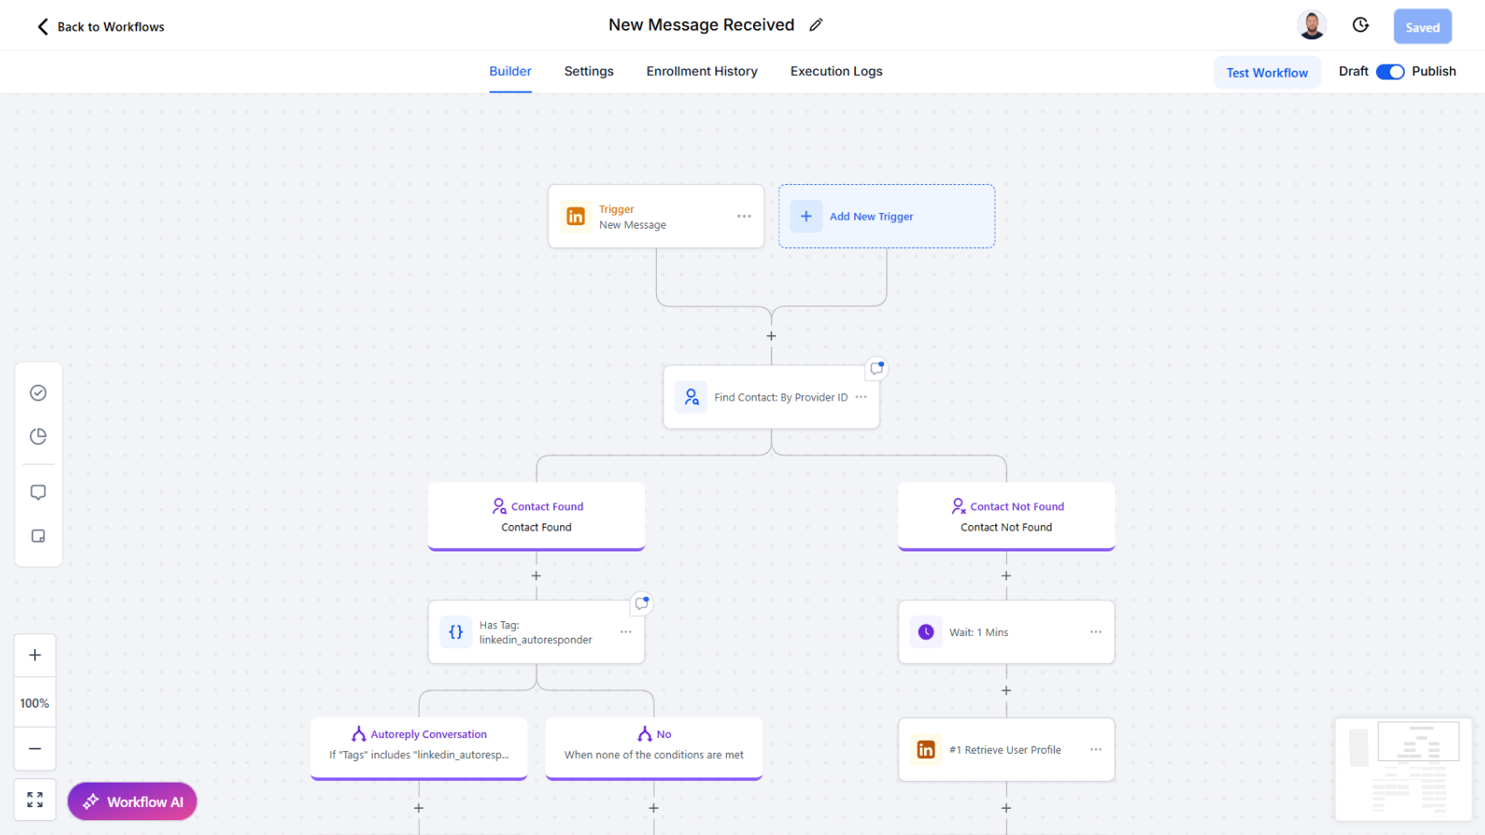Click the Test Workflow button
1485x835 pixels.
pos(1267,72)
